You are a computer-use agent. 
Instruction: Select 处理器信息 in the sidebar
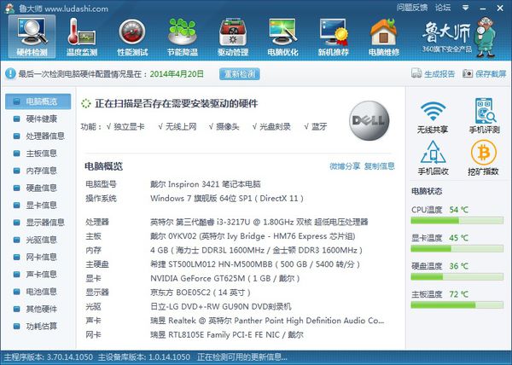(x=44, y=136)
